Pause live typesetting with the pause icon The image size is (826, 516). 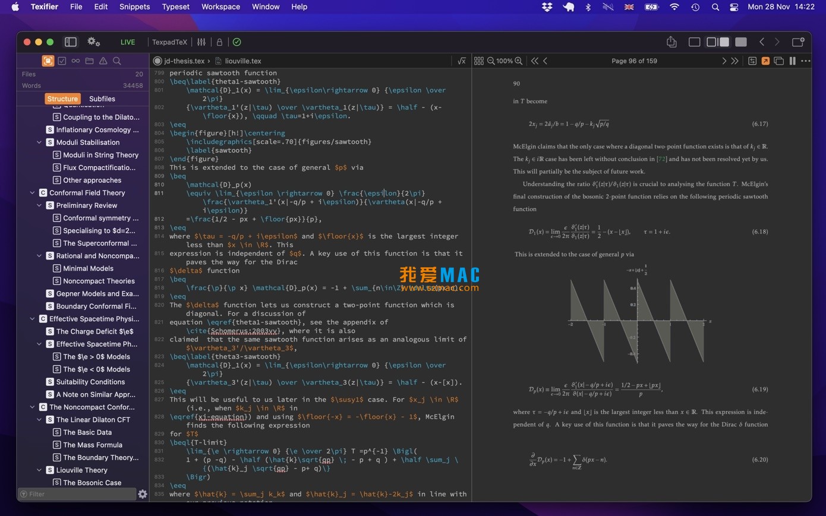(x=793, y=61)
